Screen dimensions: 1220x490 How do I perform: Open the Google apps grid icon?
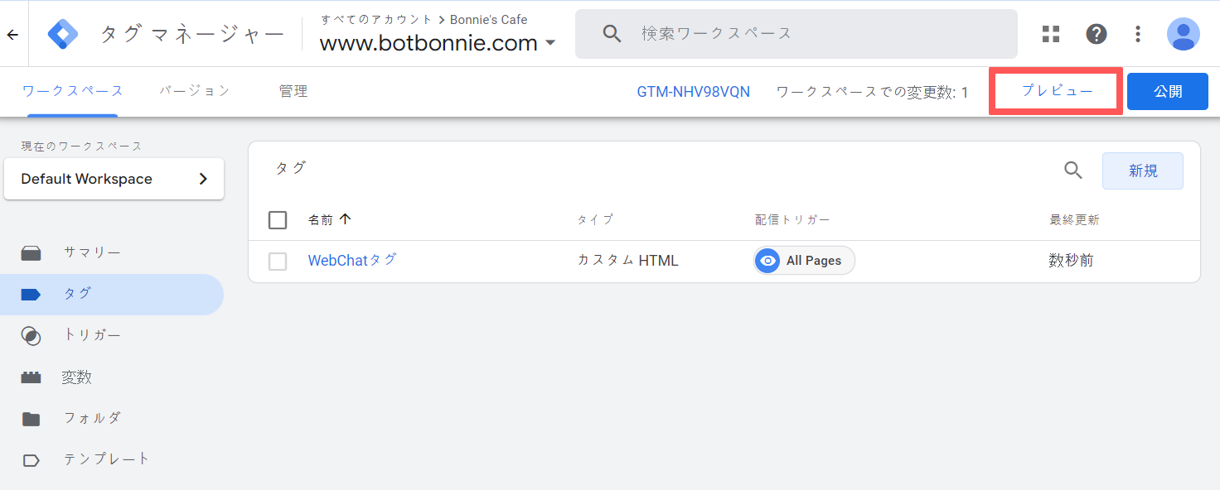click(1051, 34)
